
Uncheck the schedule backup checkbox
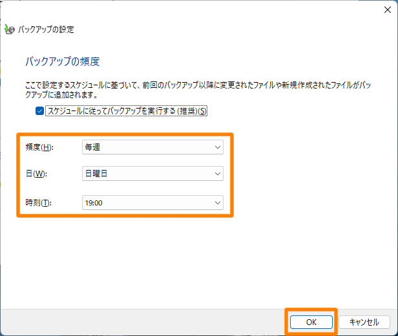pyautogui.click(x=40, y=111)
